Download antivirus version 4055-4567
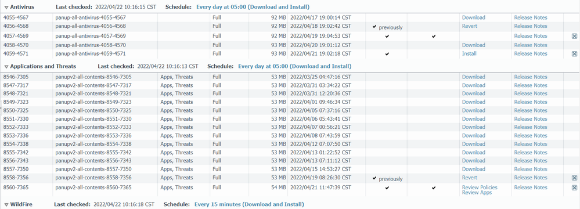This screenshot has height=209, width=580. point(474,17)
